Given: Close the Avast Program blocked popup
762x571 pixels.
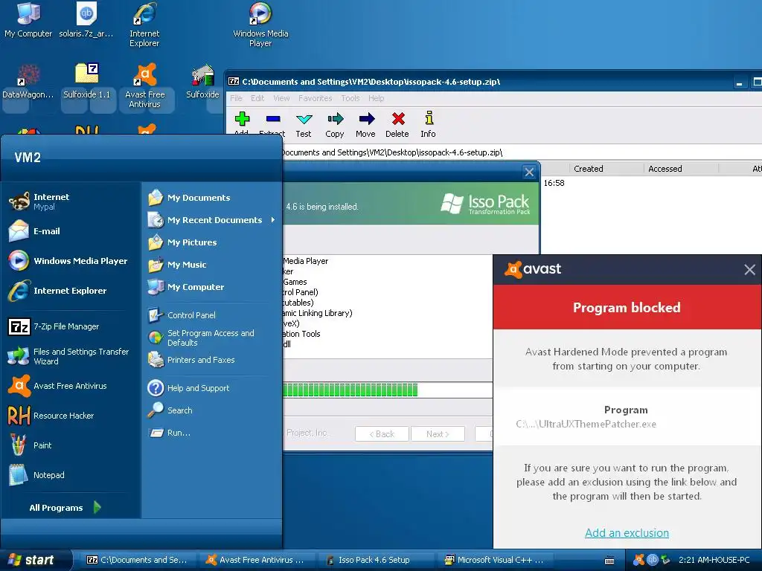Looking at the screenshot, I should (749, 269).
